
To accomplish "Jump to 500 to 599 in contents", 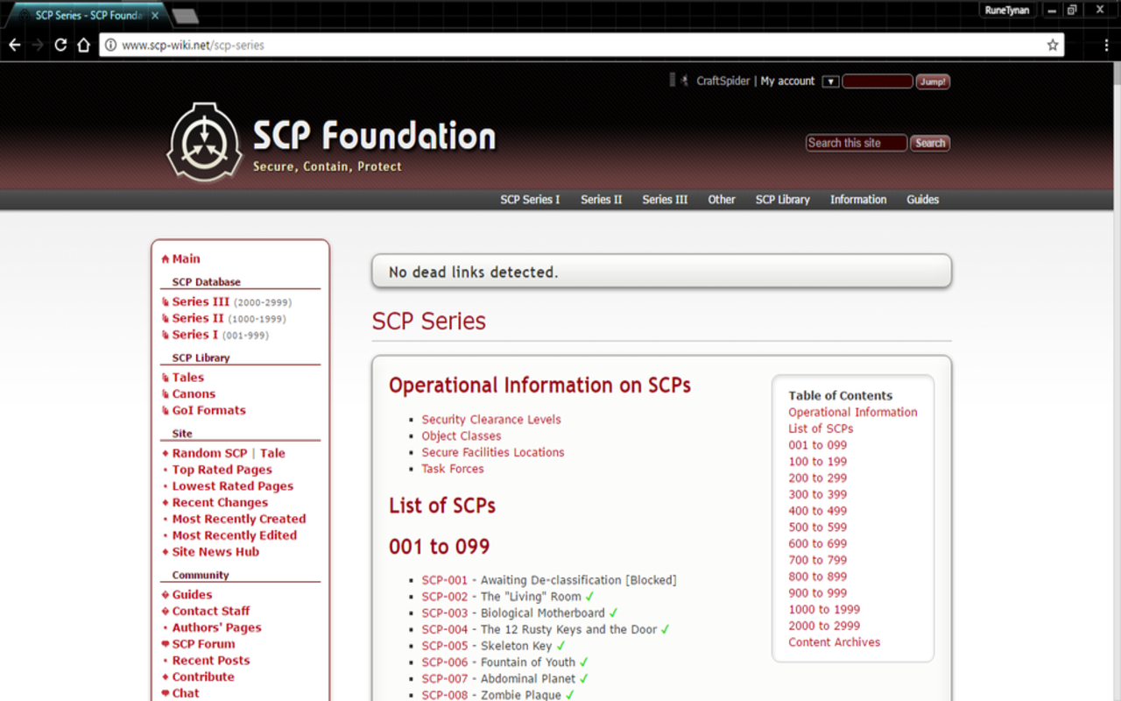I will (817, 528).
